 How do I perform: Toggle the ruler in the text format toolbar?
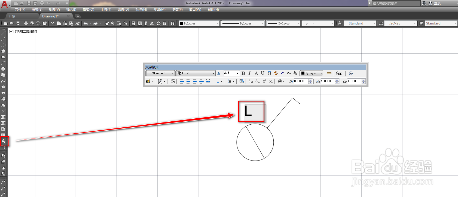coord(329,73)
